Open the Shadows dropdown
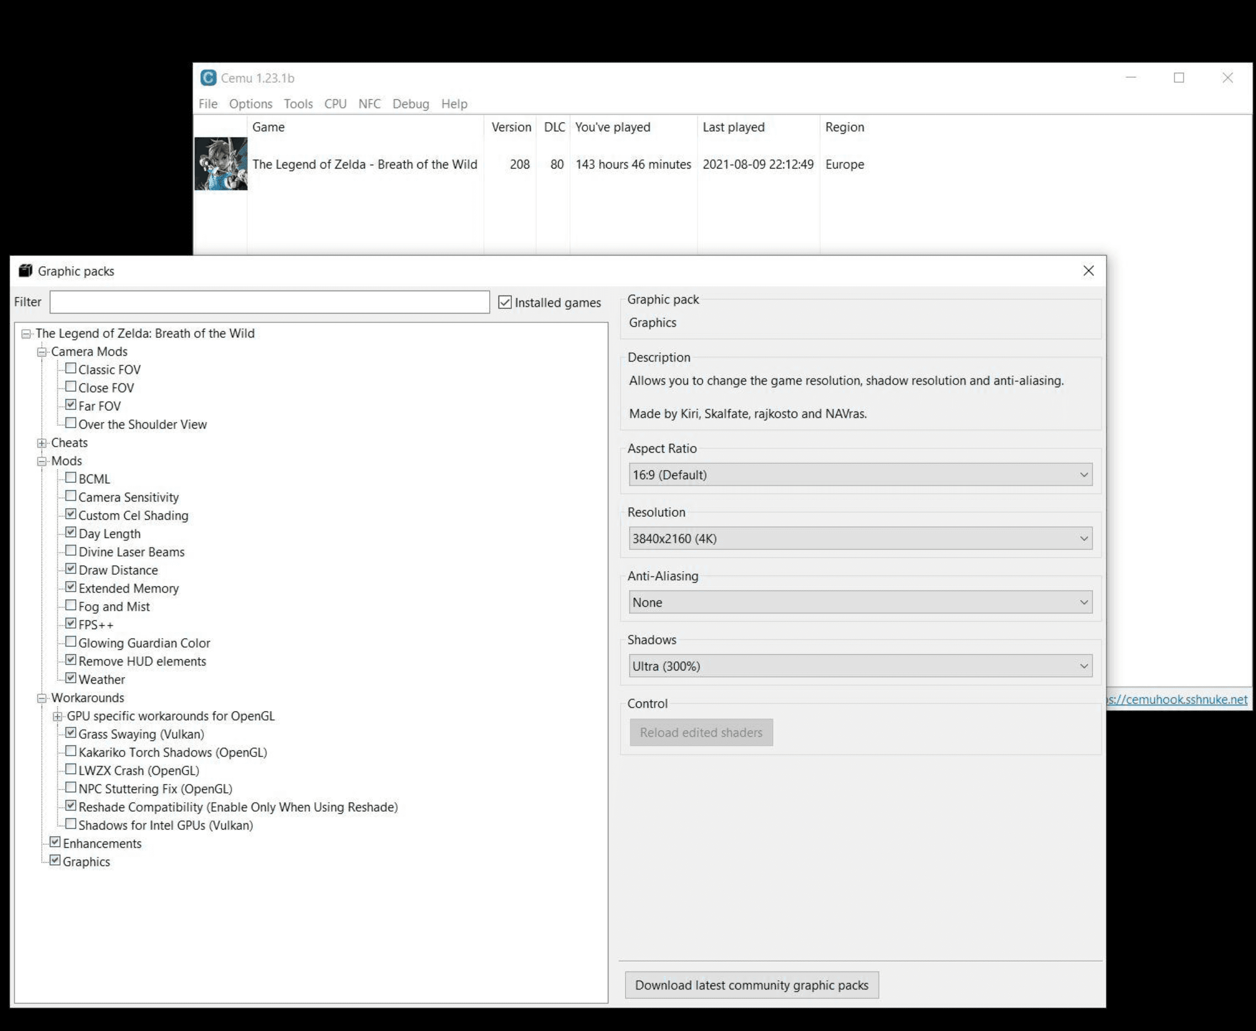The image size is (1256, 1031). click(861, 667)
